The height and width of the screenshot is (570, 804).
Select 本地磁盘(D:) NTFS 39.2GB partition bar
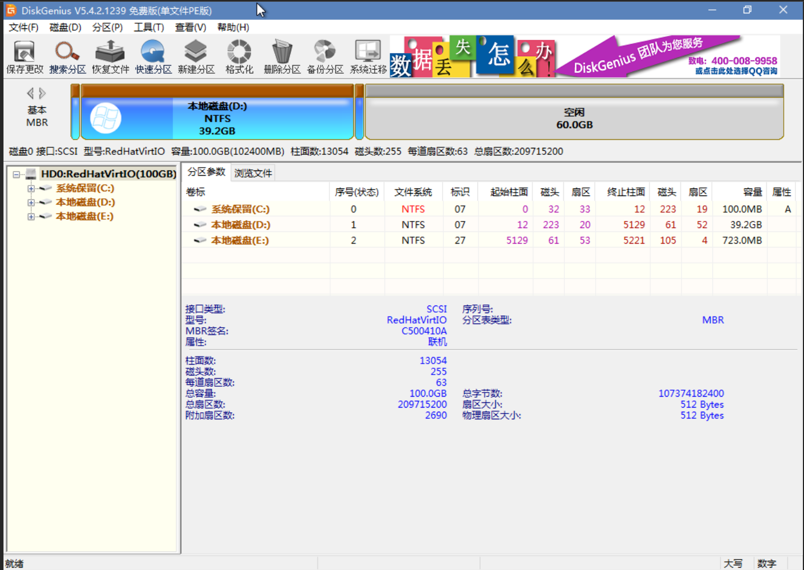pos(218,112)
